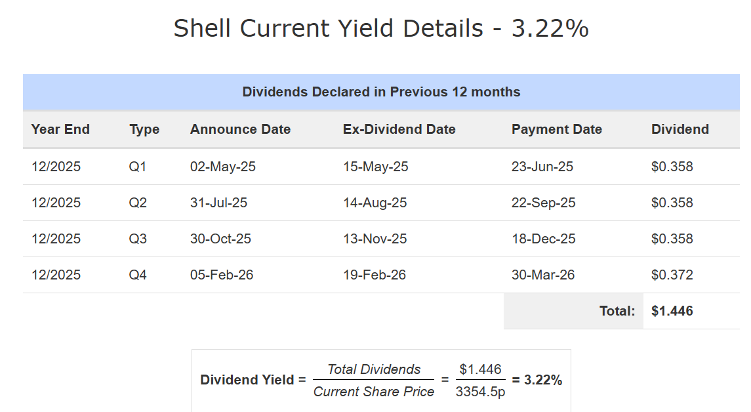This screenshot has height=412, width=751.
Task: Click the "Shell Current Yield Details" page heading
Action: pos(380,29)
